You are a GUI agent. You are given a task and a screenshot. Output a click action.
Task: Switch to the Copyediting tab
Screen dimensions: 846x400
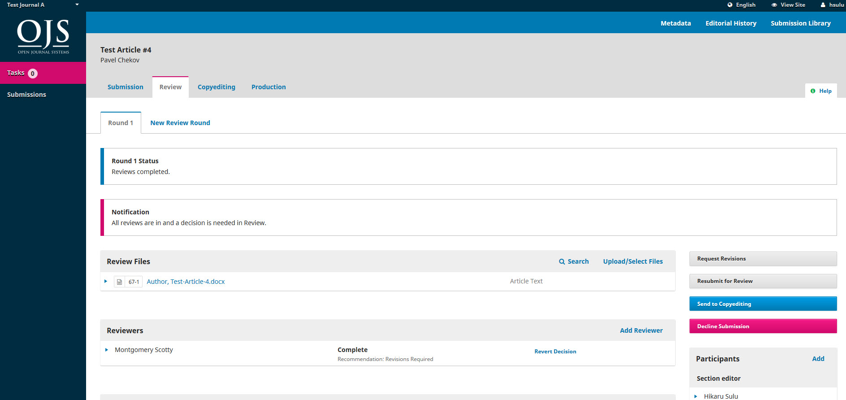[216, 87]
